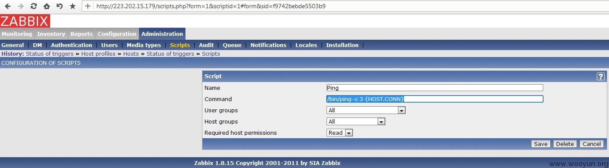Click the undo arrow icon in toolbar

60,6
